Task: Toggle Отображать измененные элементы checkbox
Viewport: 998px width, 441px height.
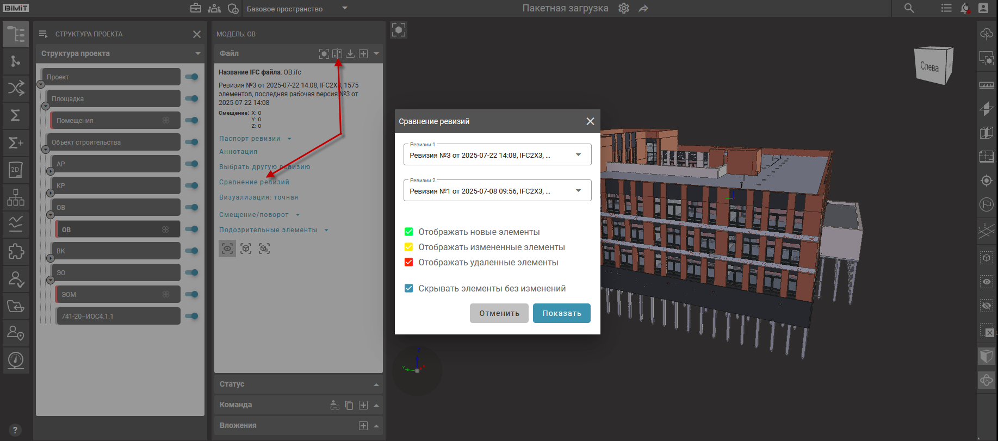Action: tap(409, 247)
